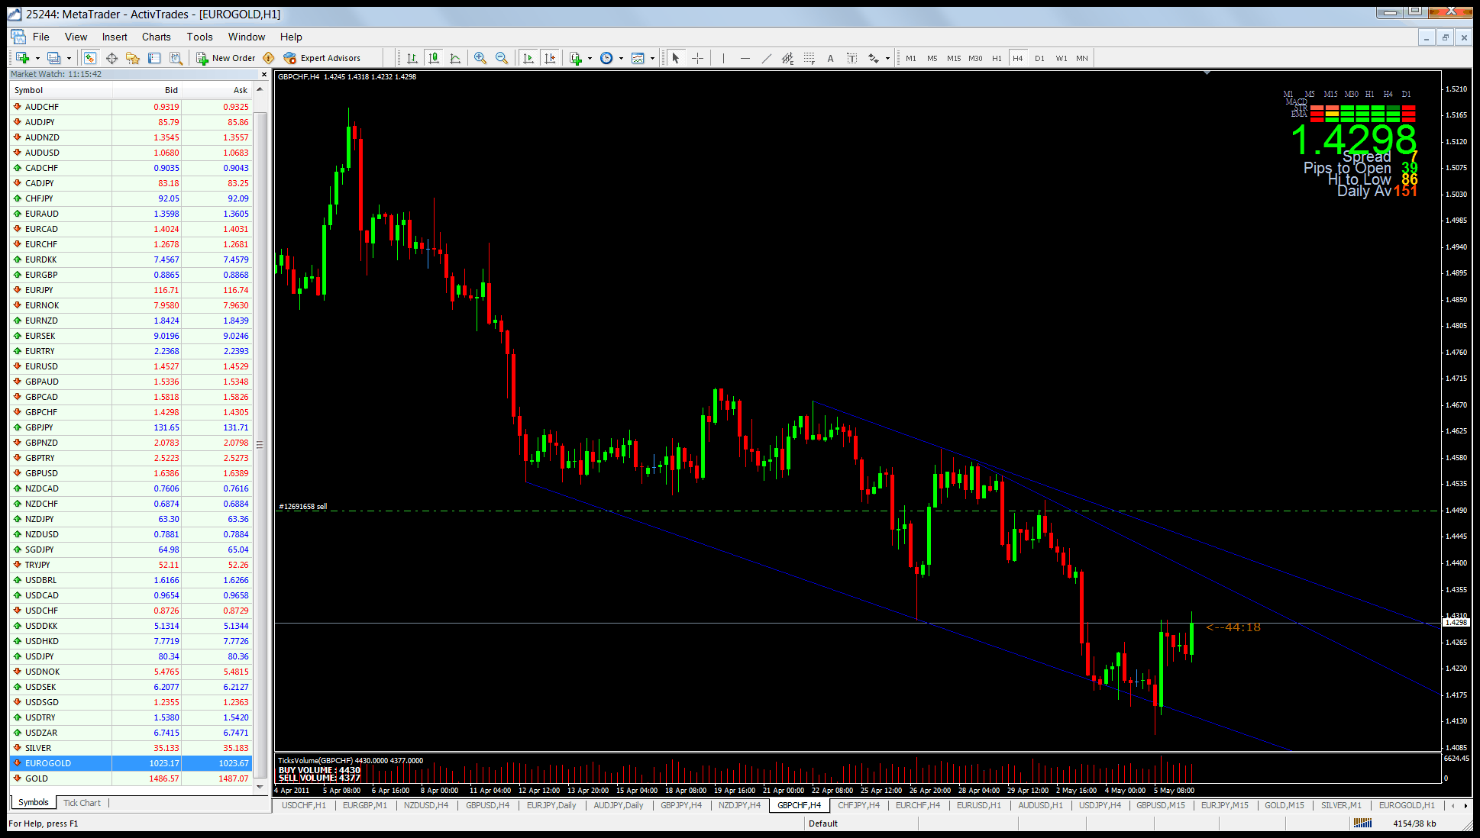The height and width of the screenshot is (838, 1480).
Task: Toggle the Auto Scroll chart button
Action: click(x=528, y=58)
